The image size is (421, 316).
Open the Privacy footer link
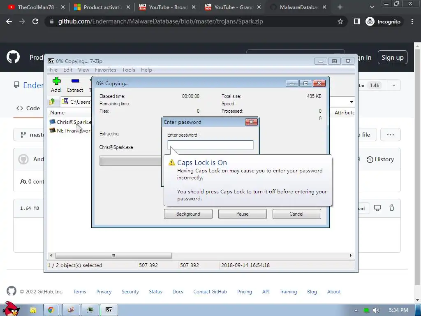tap(104, 292)
